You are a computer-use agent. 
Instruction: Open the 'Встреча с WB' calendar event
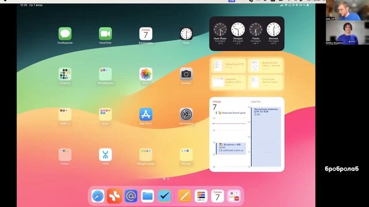[231, 148]
